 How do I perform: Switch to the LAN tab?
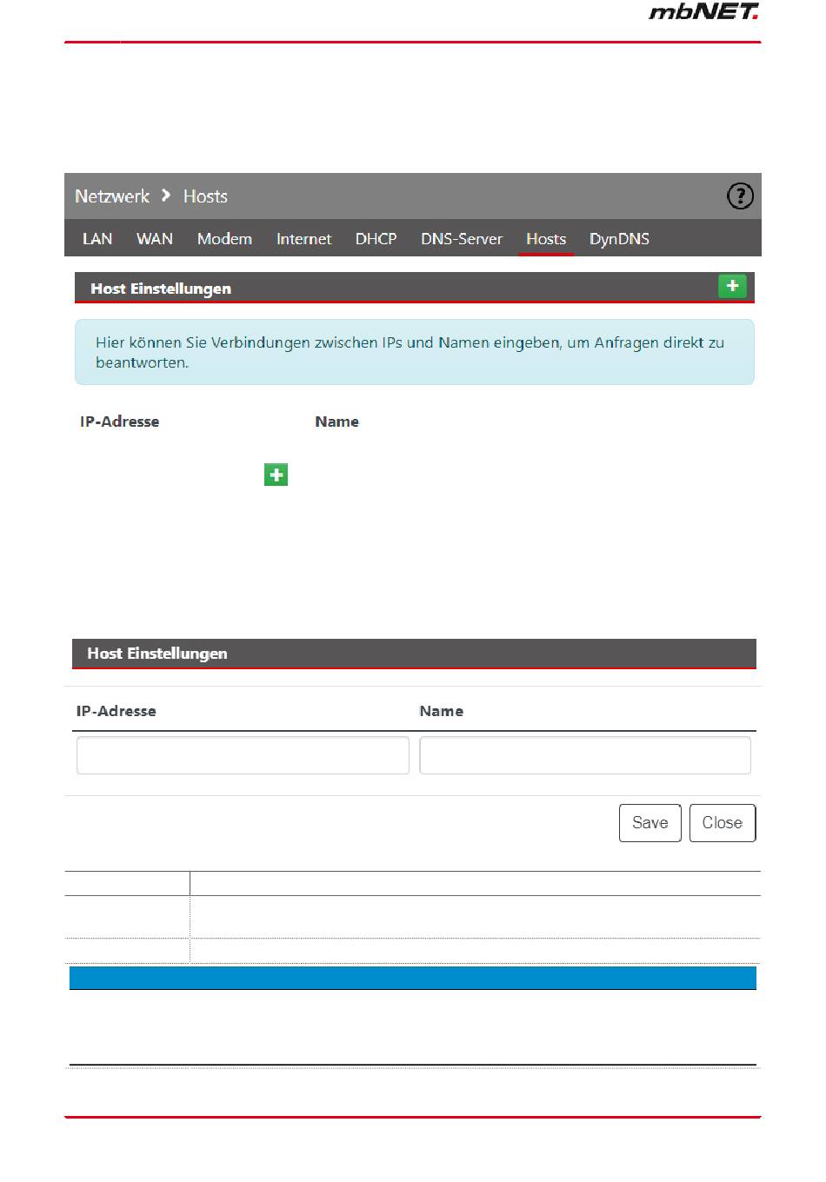97,239
